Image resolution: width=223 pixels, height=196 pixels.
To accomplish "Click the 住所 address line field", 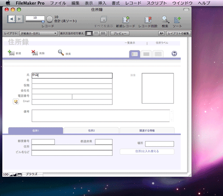I will tap(72, 147).
